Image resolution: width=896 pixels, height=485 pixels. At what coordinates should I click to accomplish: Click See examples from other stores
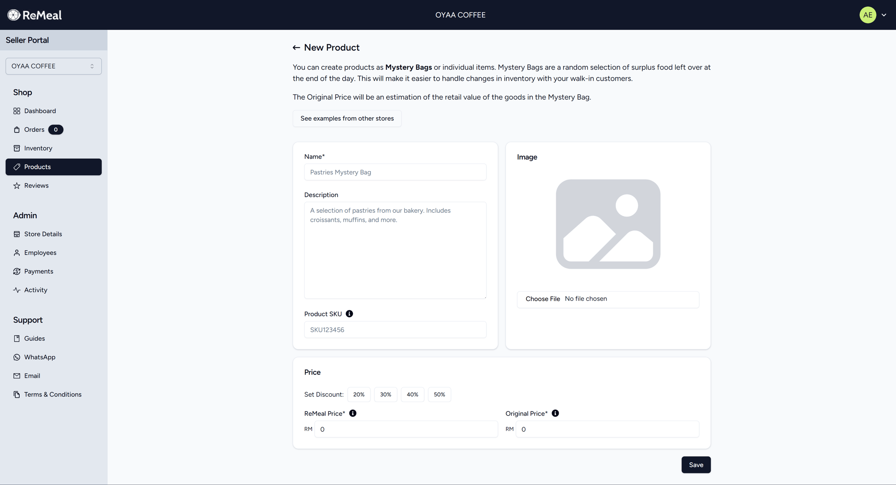347,118
